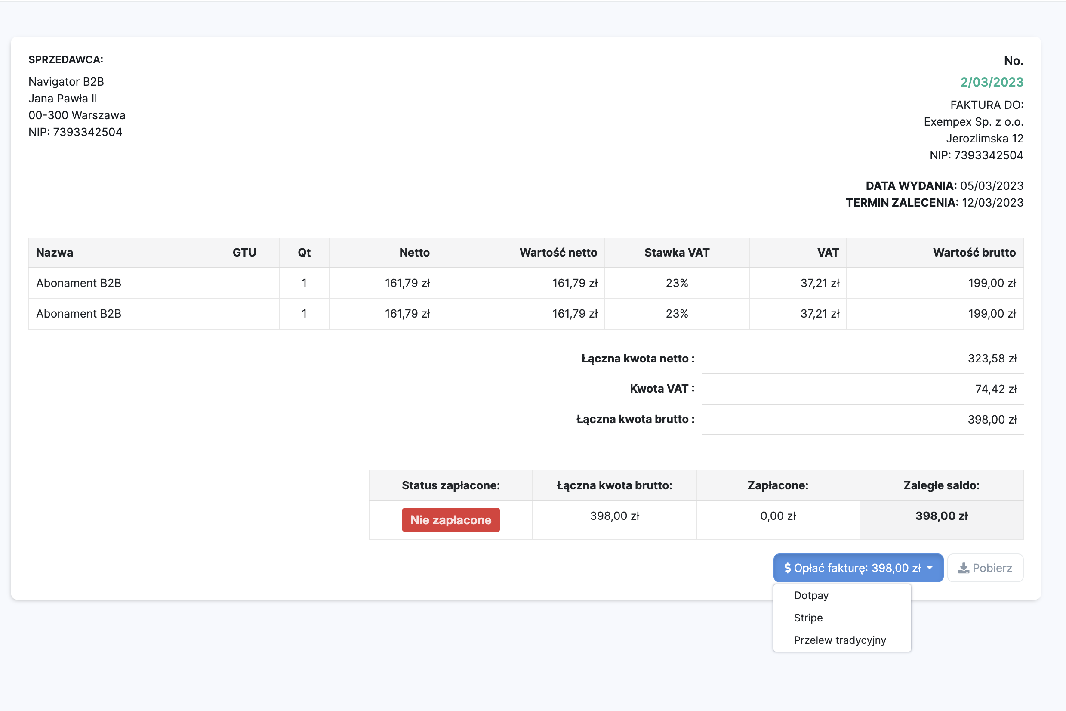Click the Wartość brutto column header
Image resolution: width=1066 pixels, height=711 pixels.
[974, 253]
